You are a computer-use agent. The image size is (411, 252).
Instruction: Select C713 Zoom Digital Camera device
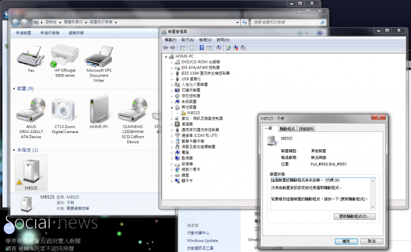pos(65,116)
